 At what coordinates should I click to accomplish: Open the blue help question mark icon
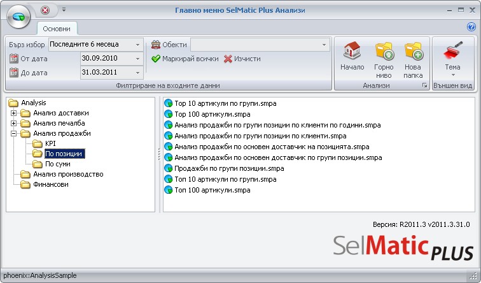click(x=471, y=27)
